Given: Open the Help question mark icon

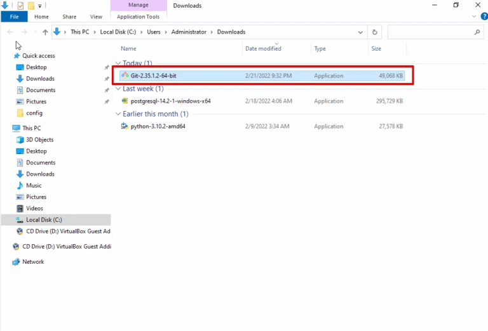Looking at the screenshot, I should click(x=484, y=16).
